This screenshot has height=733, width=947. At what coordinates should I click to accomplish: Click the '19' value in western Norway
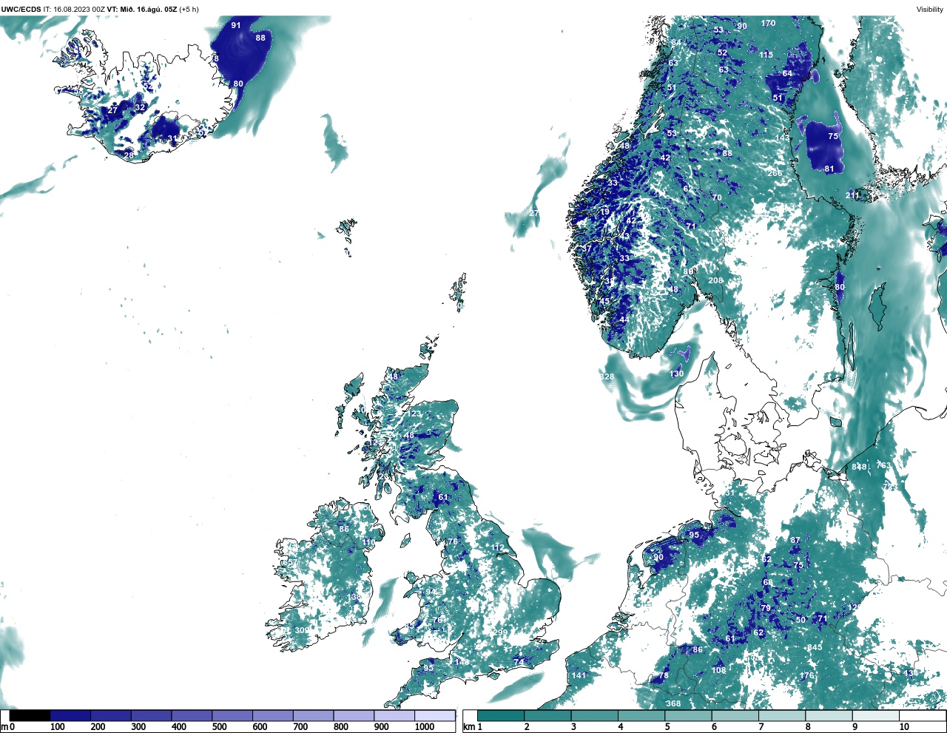click(x=605, y=212)
